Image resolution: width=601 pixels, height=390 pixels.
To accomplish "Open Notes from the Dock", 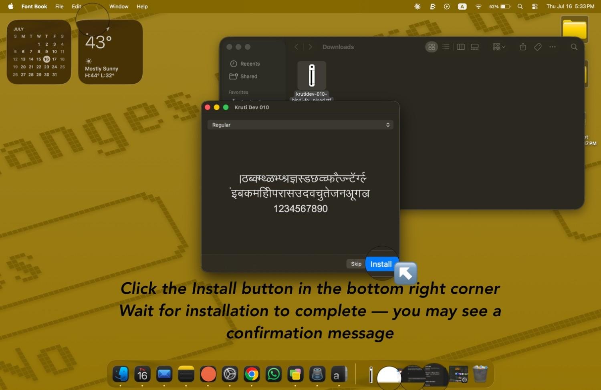I will (186, 374).
